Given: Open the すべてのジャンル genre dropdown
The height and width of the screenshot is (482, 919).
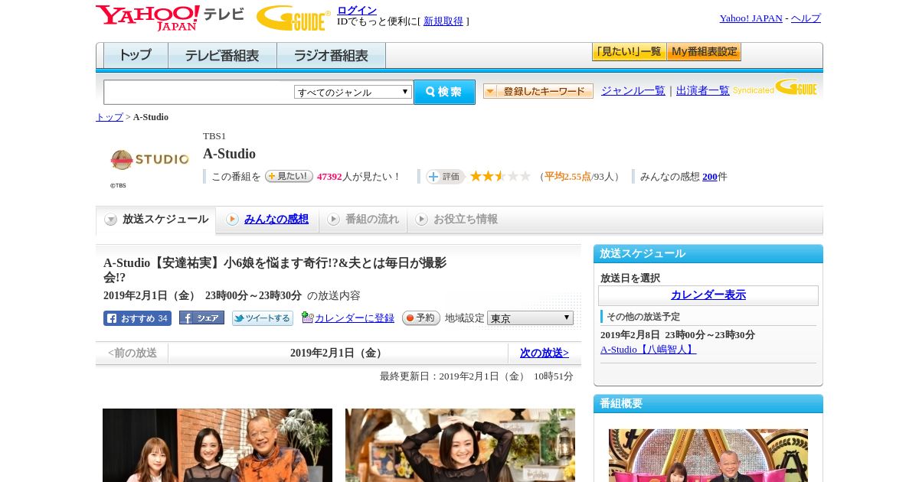Looking at the screenshot, I should coord(353,92).
